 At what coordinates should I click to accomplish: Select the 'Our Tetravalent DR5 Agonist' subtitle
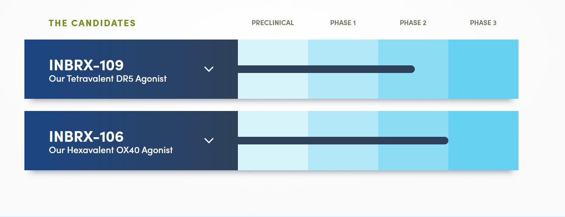coord(108,79)
